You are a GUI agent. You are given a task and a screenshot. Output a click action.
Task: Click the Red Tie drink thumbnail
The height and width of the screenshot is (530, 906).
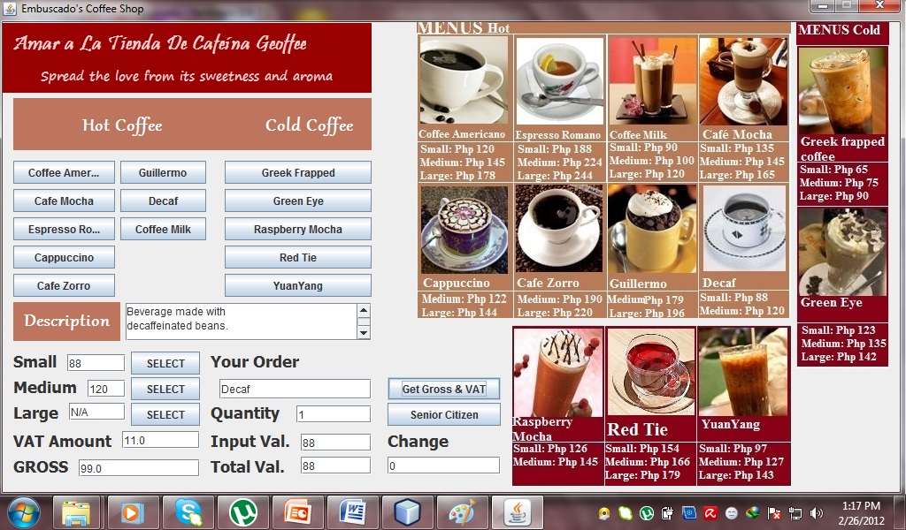coord(650,371)
